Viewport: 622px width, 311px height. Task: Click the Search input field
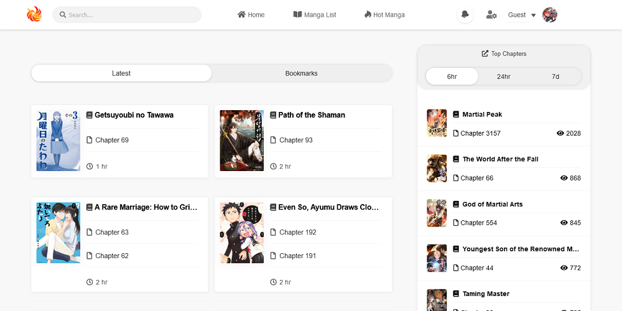127,15
